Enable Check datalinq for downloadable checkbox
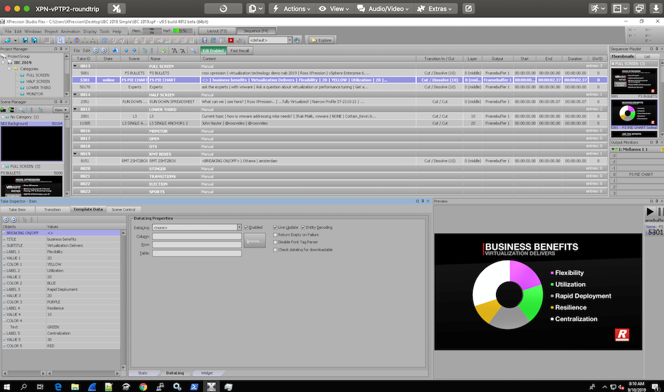664x392 pixels. (275, 250)
